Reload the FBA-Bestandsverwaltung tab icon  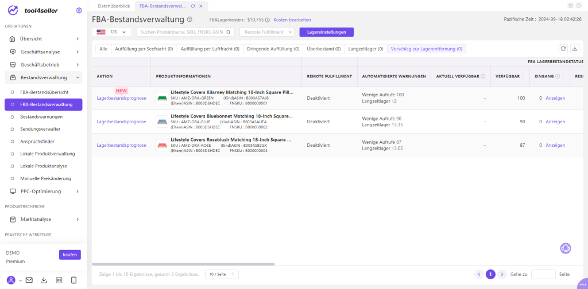193,6
